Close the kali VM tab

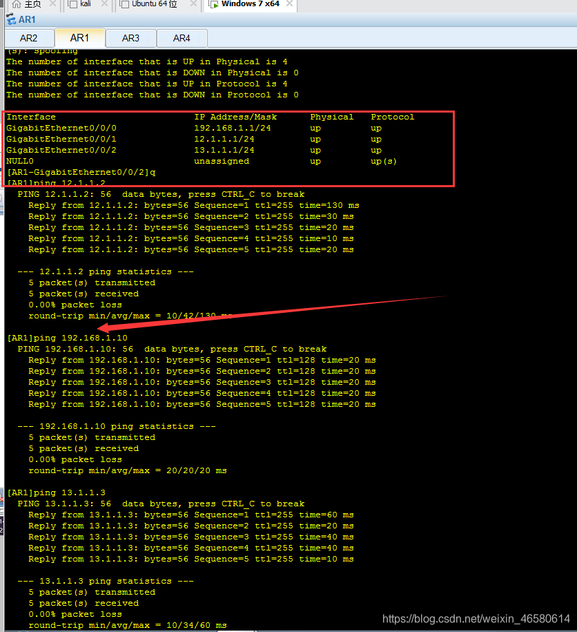click(x=104, y=3)
